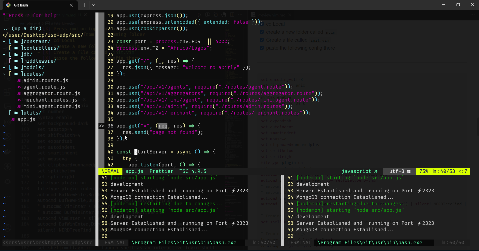
Task: Click the controllers folder icon
Action: click(x=16, y=48)
